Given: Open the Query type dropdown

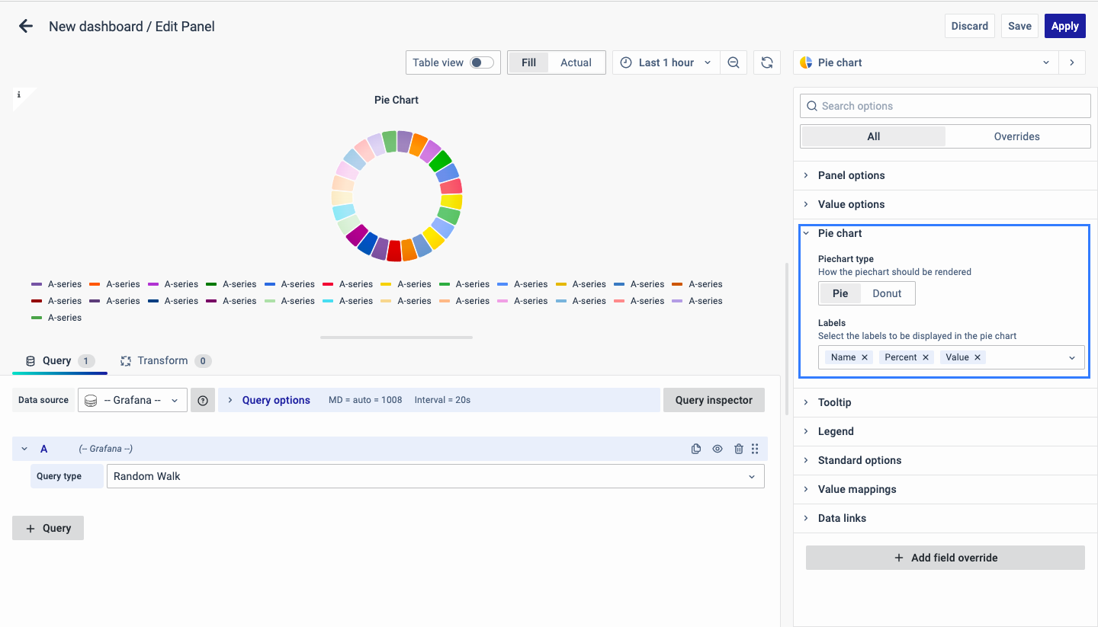Looking at the screenshot, I should [435, 476].
